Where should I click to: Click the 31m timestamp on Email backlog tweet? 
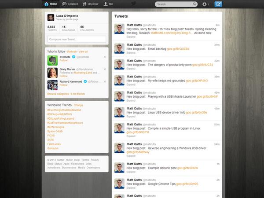(x=217, y=45)
